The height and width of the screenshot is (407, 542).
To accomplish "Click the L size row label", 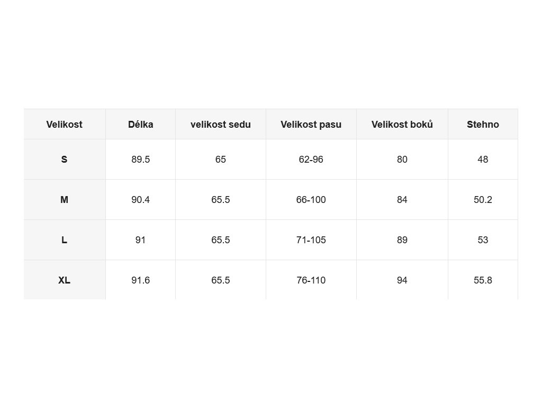I will pyautogui.click(x=64, y=240).
